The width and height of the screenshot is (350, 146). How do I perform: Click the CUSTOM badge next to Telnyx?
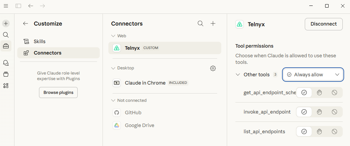(151, 48)
